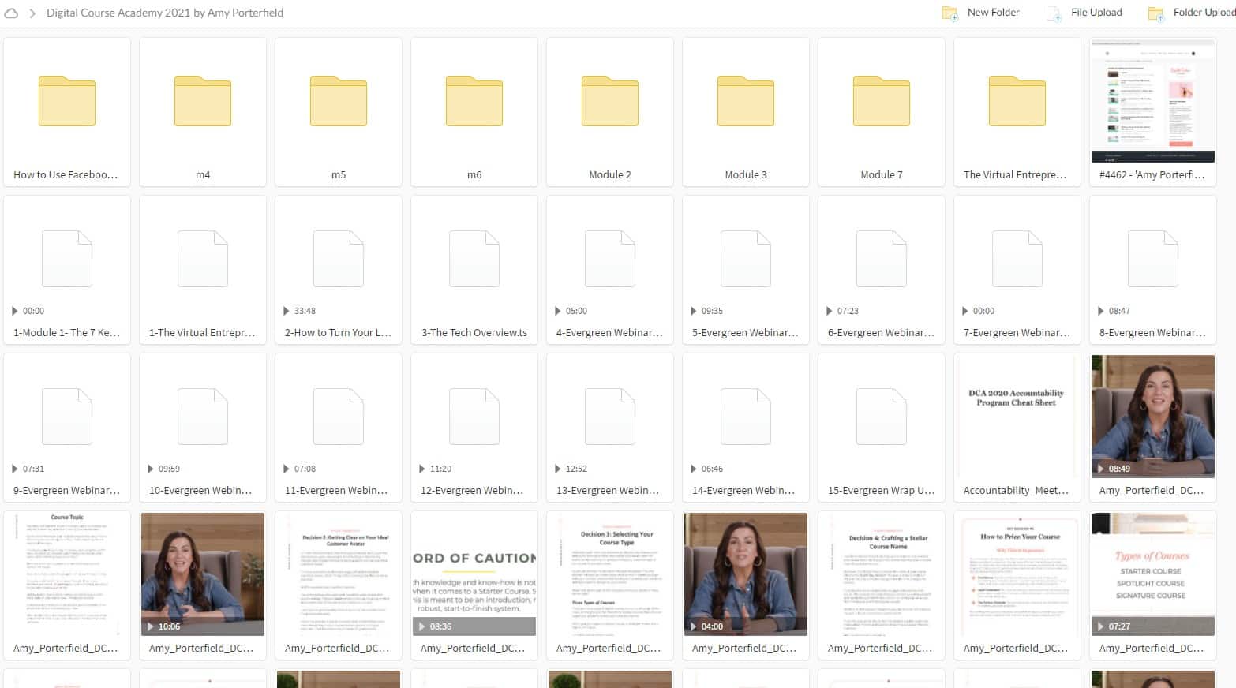Viewport: 1236px width, 688px height.
Task: Select the 12-Evergreen Webin... file icon
Action: point(474,417)
